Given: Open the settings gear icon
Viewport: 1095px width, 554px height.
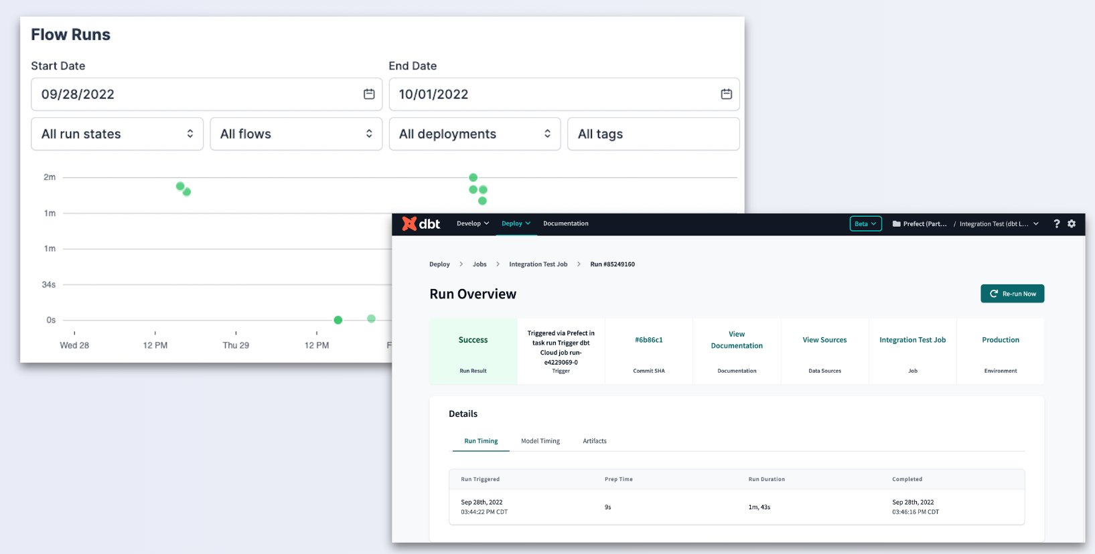Looking at the screenshot, I should pos(1072,223).
